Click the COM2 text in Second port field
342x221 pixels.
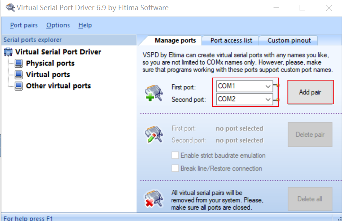tap(226, 99)
